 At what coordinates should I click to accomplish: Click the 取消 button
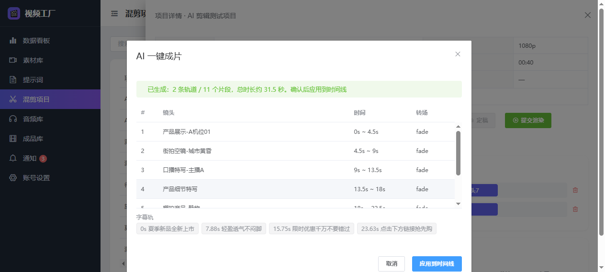(392, 264)
